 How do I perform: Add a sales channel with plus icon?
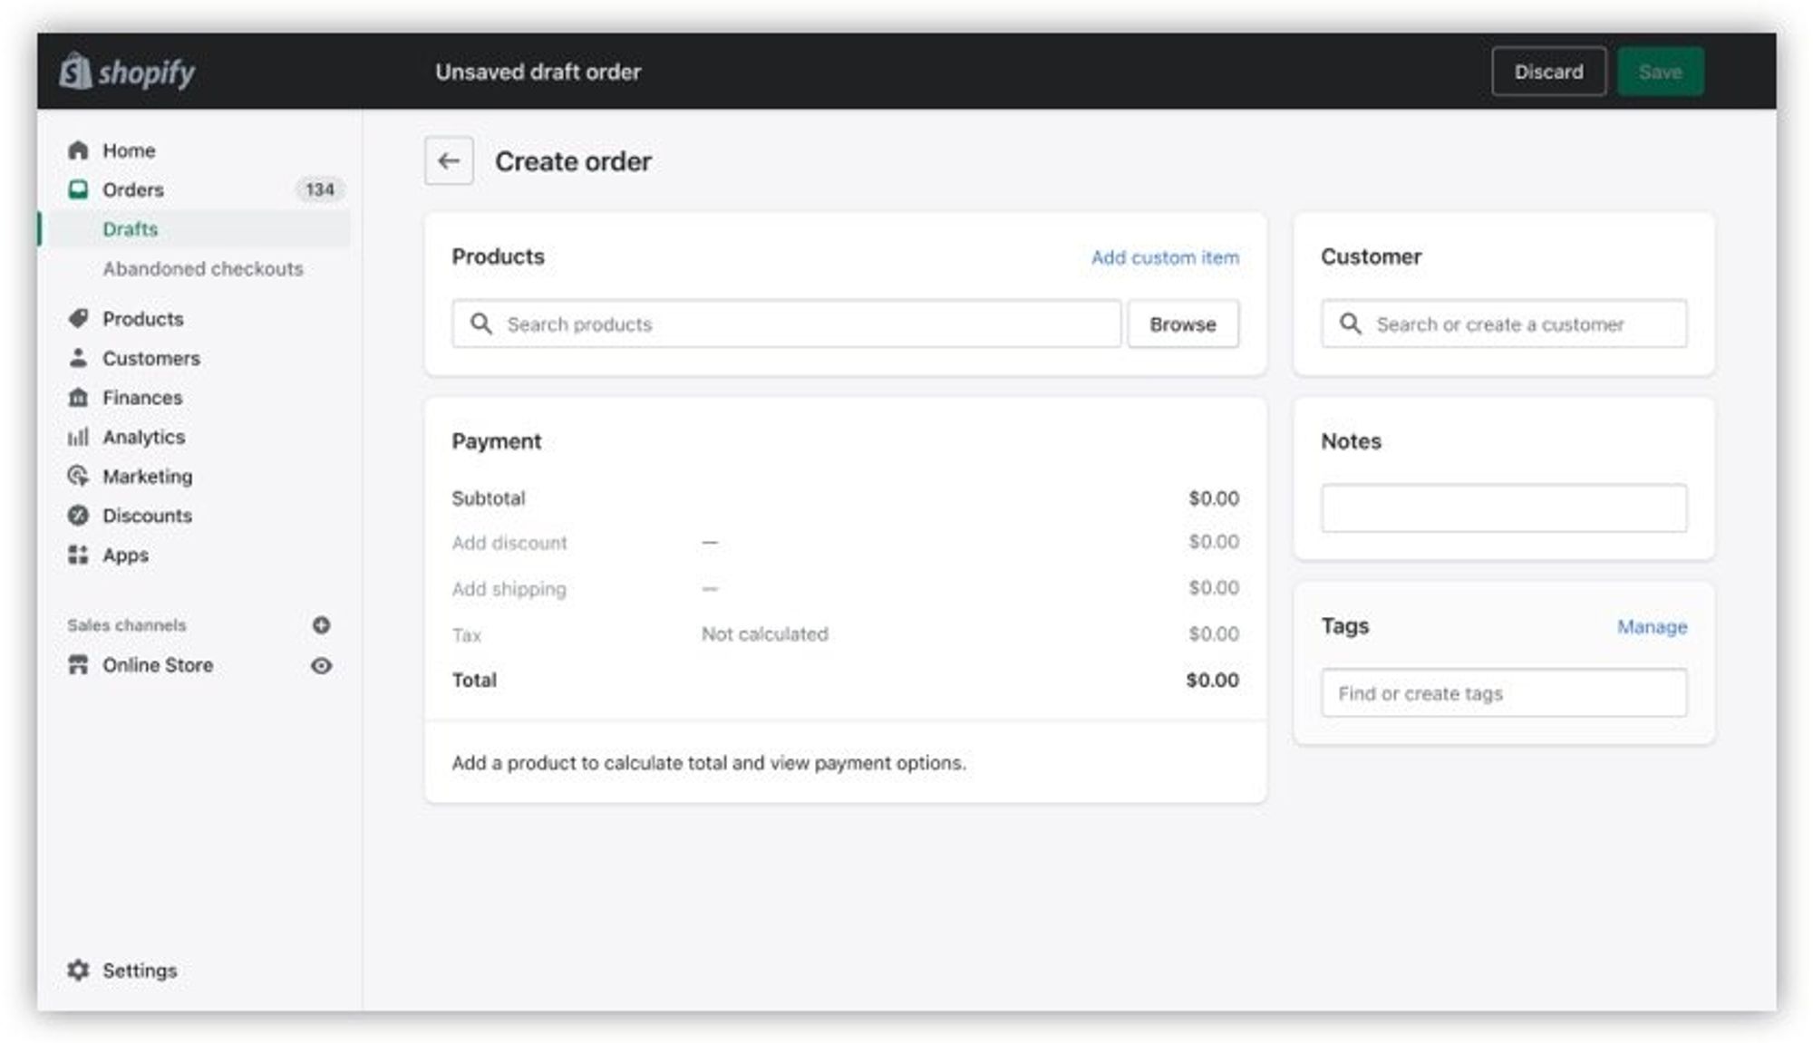[321, 625]
